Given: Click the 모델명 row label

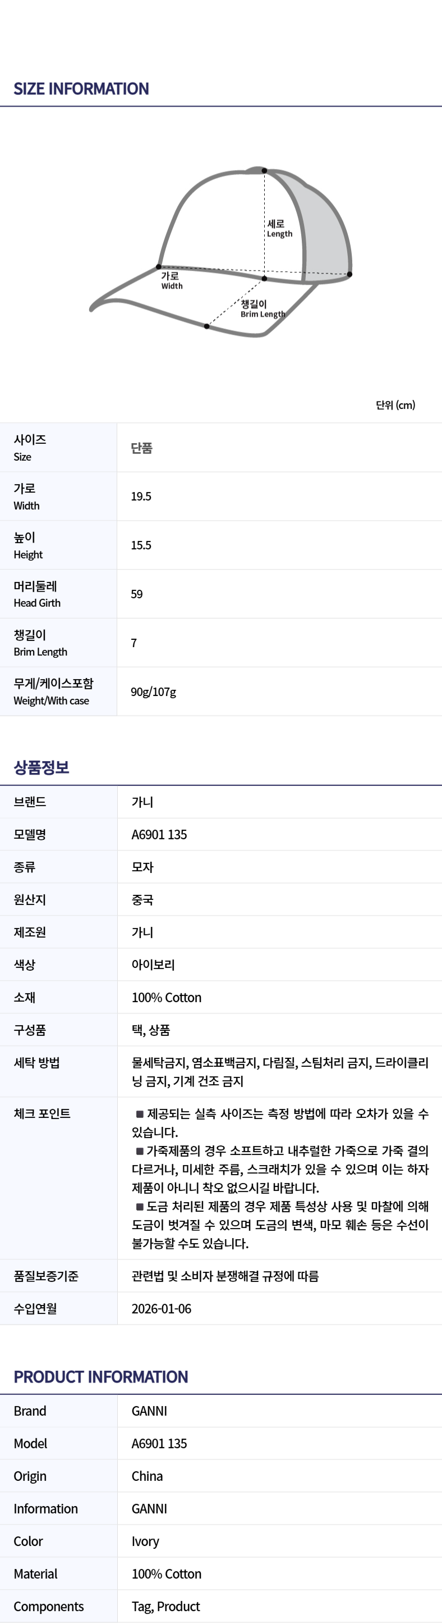Looking at the screenshot, I should (x=30, y=834).
